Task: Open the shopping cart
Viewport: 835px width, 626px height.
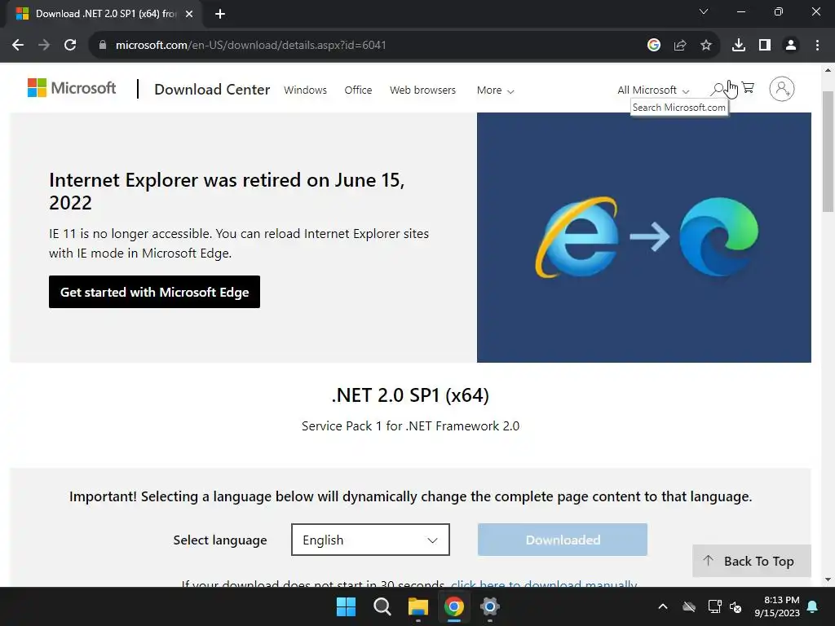Action: (749, 88)
